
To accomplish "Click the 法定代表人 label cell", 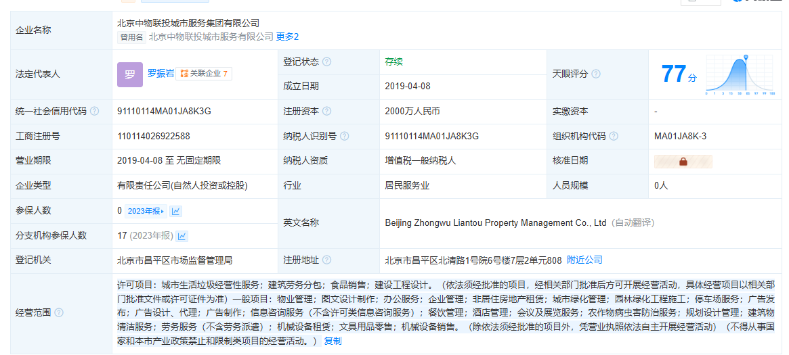I will click(62, 74).
